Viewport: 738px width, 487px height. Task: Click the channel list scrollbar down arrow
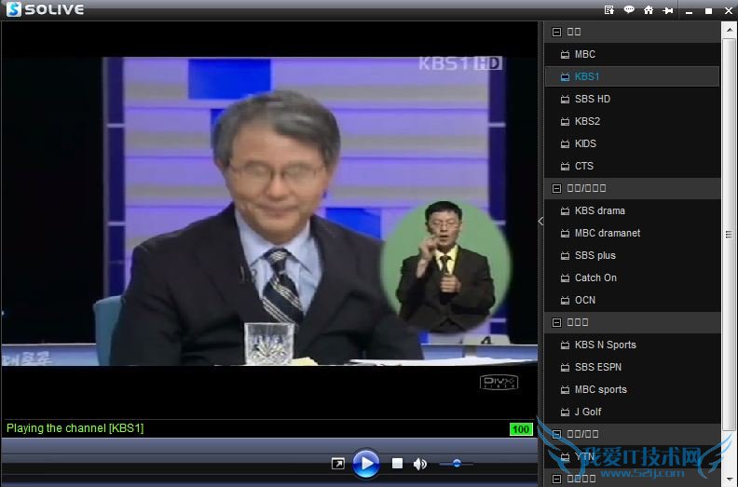point(730,480)
